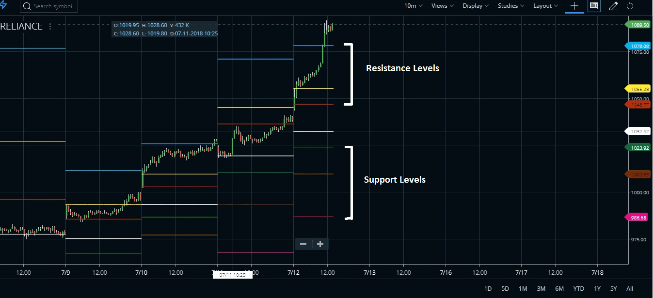Zoom out using the minus icon
This screenshot has width=653, height=298.
pos(303,244)
